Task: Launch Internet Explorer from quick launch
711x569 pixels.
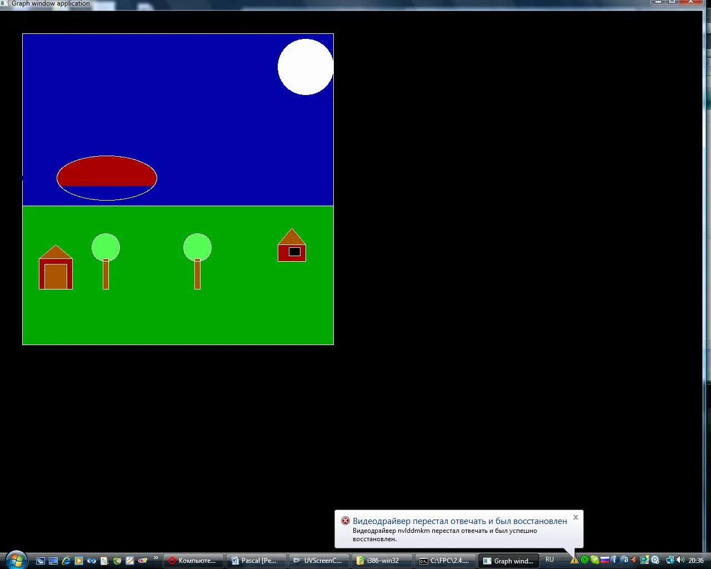Action: click(66, 561)
